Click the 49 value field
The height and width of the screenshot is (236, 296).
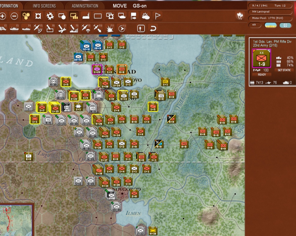(x=255, y=25)
